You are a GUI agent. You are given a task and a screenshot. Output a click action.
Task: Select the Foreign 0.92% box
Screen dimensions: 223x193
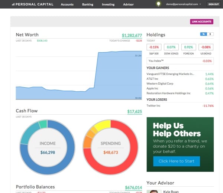point(188,47)
